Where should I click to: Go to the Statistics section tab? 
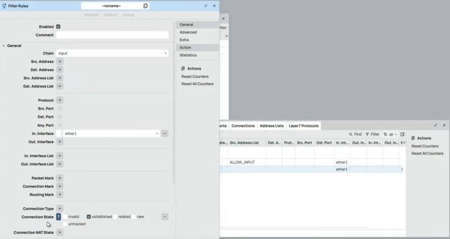coord(197,55)
